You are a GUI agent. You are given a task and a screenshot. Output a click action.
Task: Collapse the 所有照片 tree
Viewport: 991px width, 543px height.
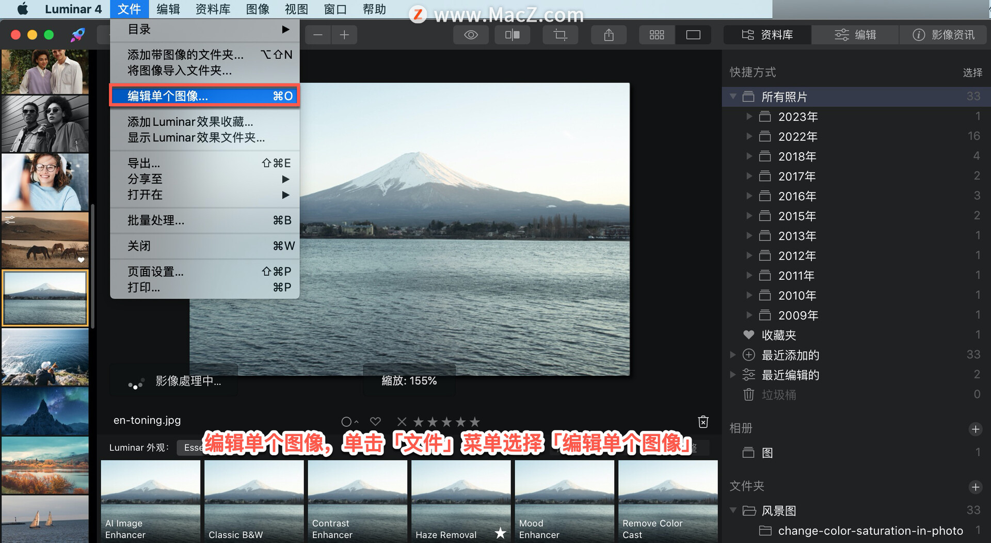733,97
